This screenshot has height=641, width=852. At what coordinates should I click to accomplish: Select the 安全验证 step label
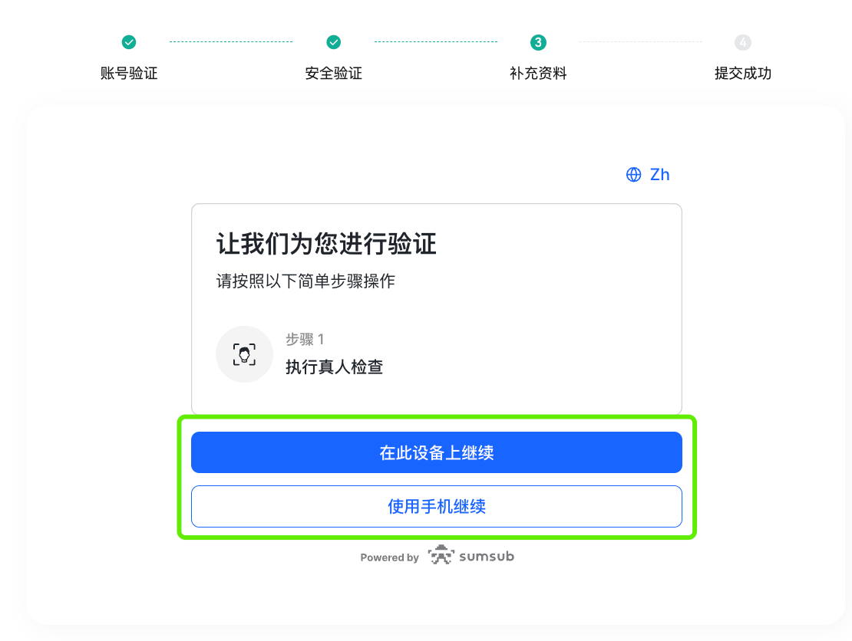tap(332, 73)
